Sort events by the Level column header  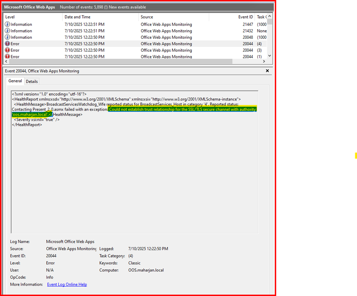pyautogui.click(x=33, y=17)
